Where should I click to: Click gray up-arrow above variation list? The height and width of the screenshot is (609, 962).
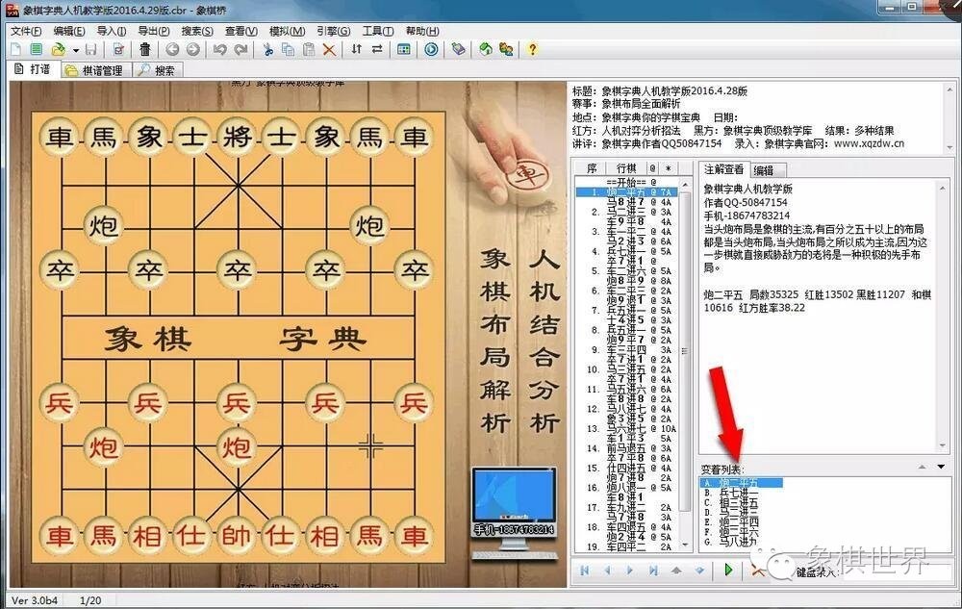pyautogui.click(x=922, y=468)
